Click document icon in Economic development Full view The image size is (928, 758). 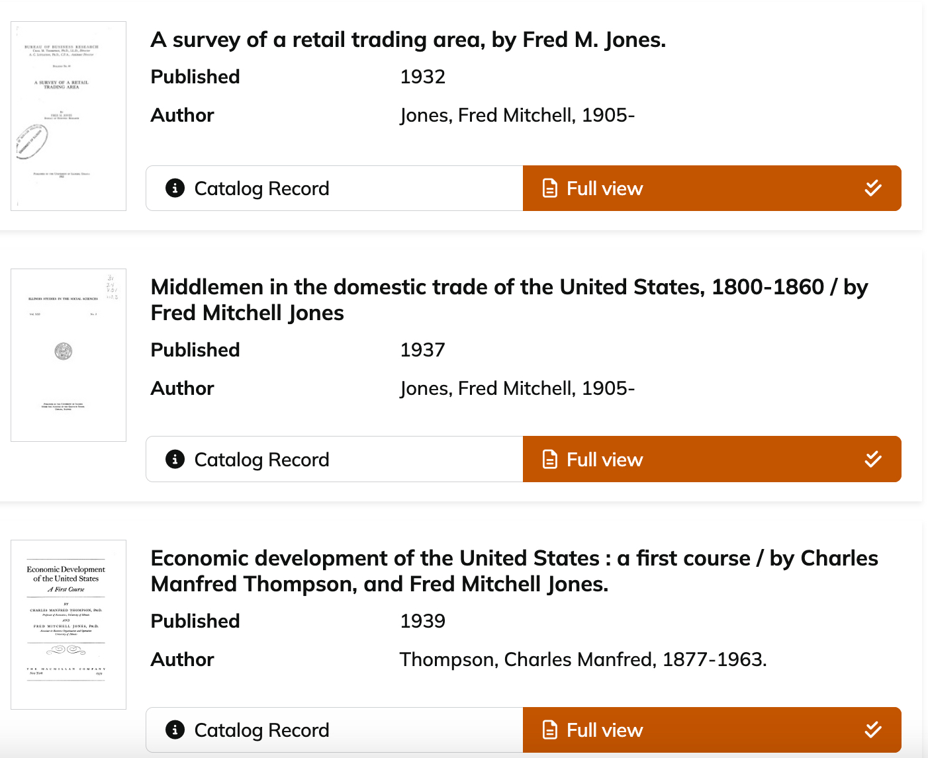point(550,730)
